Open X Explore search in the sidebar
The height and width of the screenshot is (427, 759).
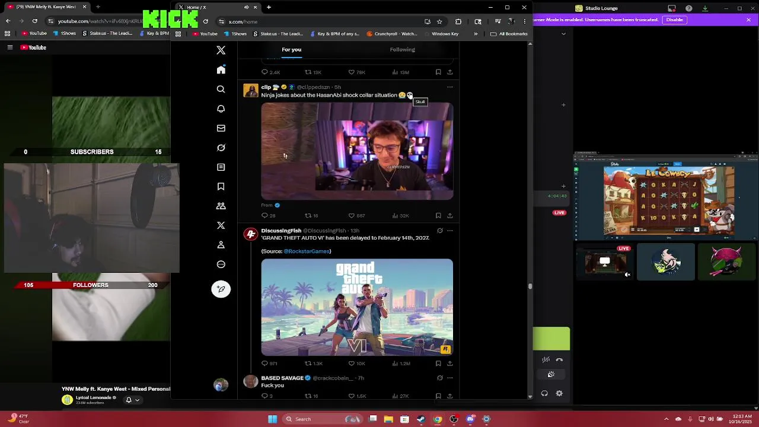pos(221,89)
